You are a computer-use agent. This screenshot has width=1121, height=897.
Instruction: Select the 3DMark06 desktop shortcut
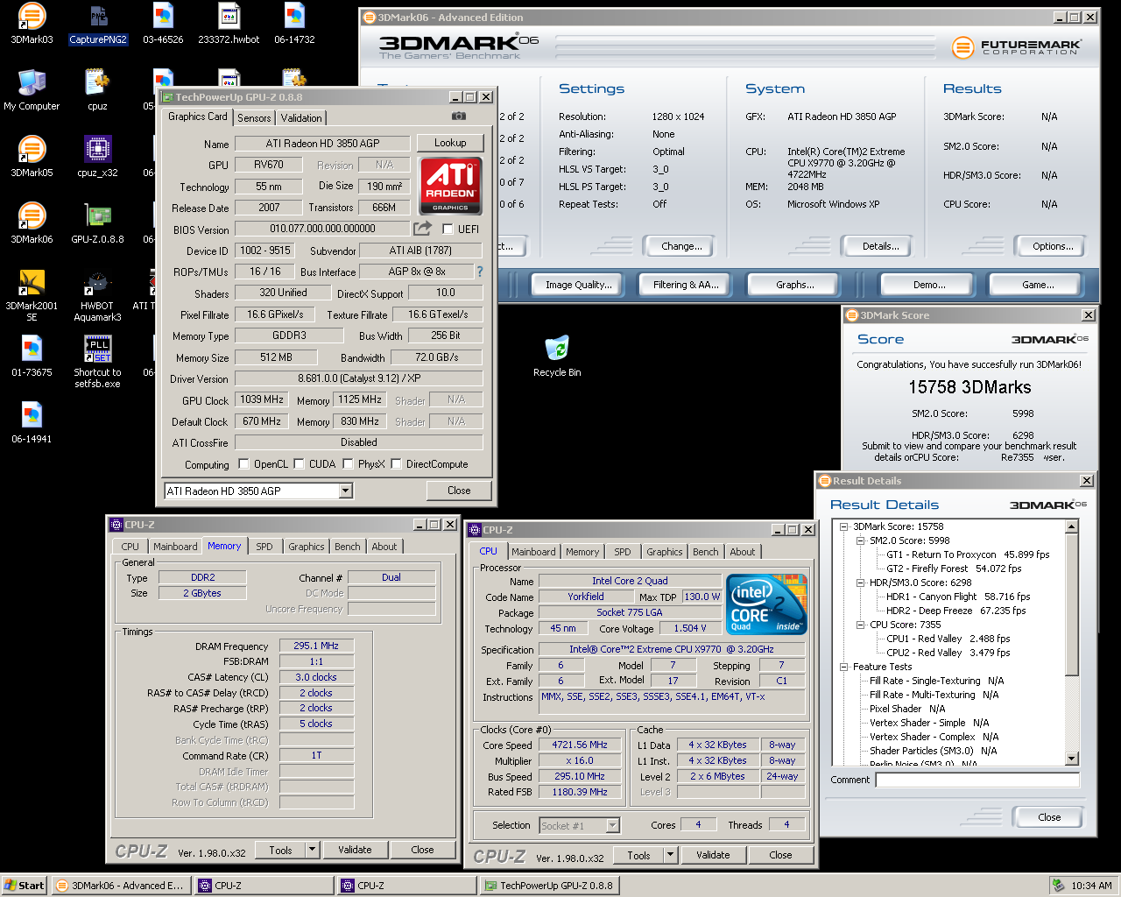[32, 223]
